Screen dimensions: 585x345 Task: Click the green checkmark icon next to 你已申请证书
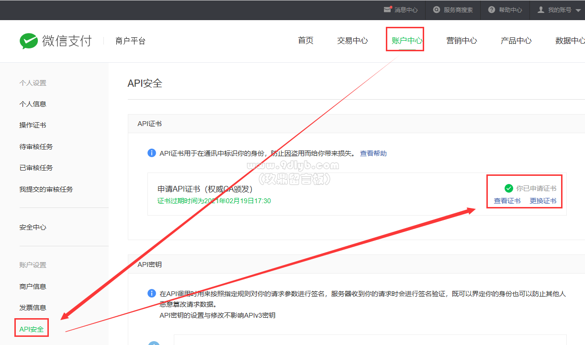[x=509, y=188]
